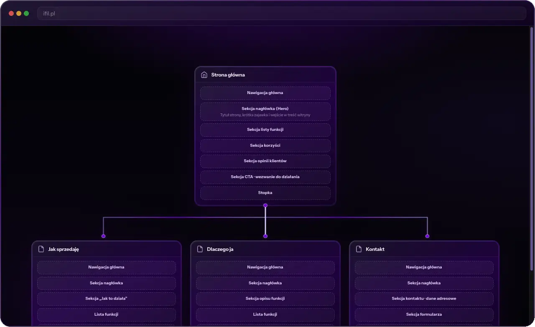Click the page icon next to Kontakt
Image resolution: width=535 pixels, height=327 pixels.
tap(359, 249)
